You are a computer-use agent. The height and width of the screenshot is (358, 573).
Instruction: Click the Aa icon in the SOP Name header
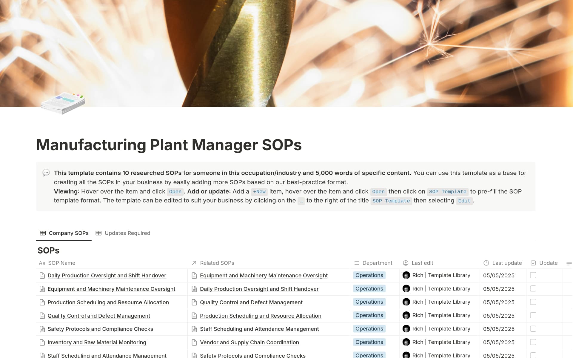[x=42, y=263]
